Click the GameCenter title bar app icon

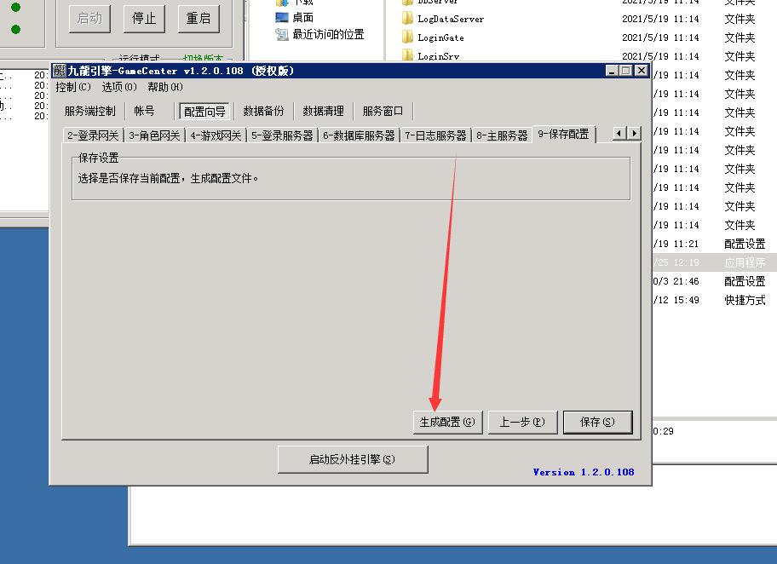point(60,71)
